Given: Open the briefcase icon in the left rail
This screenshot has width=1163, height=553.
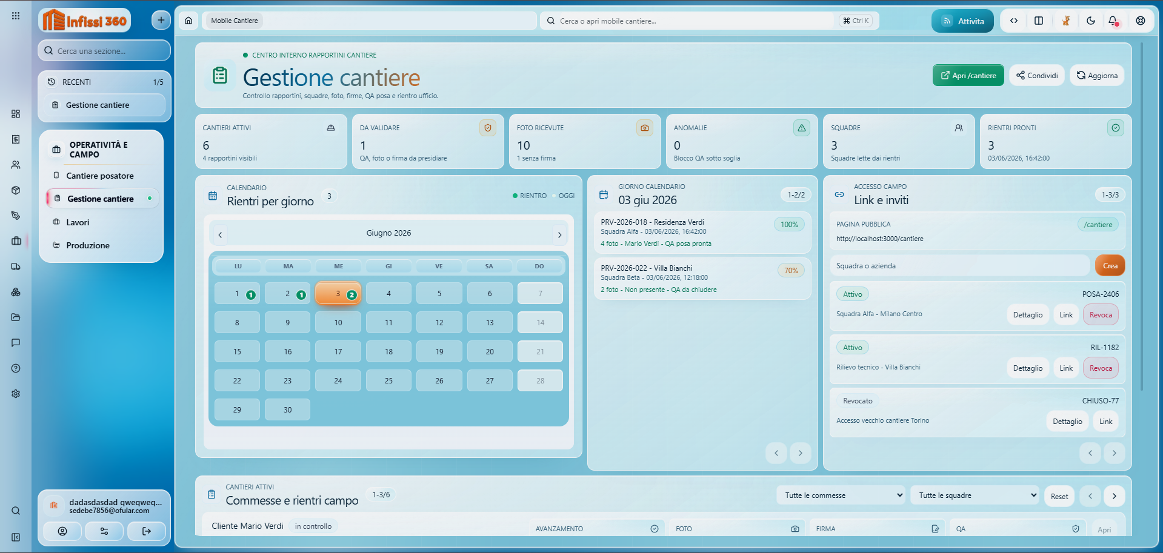Looking at the screenshot, I should click(16, 241).
